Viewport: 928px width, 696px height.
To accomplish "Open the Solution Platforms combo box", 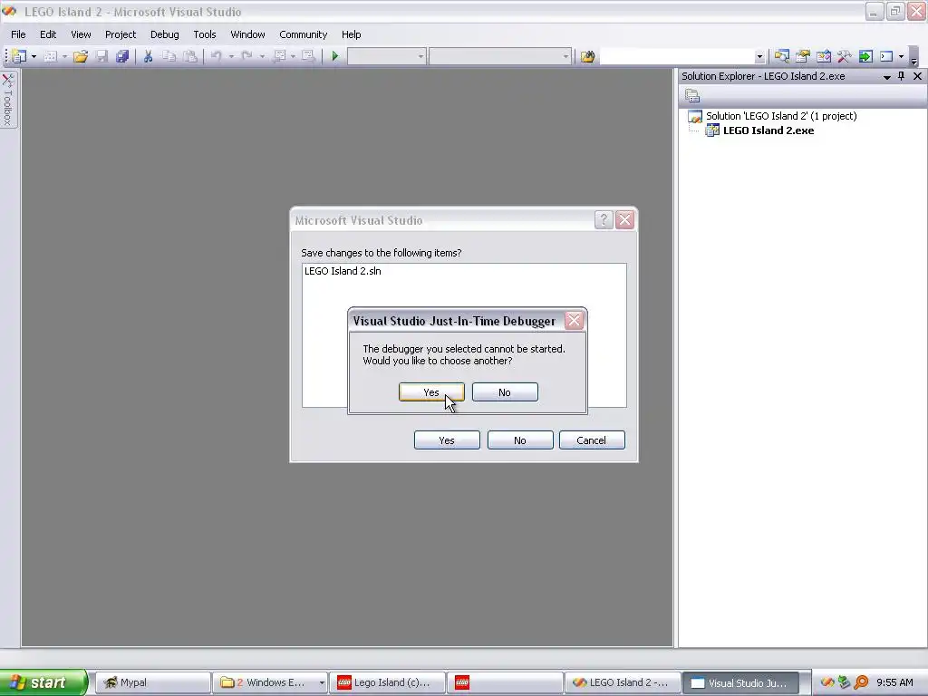I will tap(500, 56).
